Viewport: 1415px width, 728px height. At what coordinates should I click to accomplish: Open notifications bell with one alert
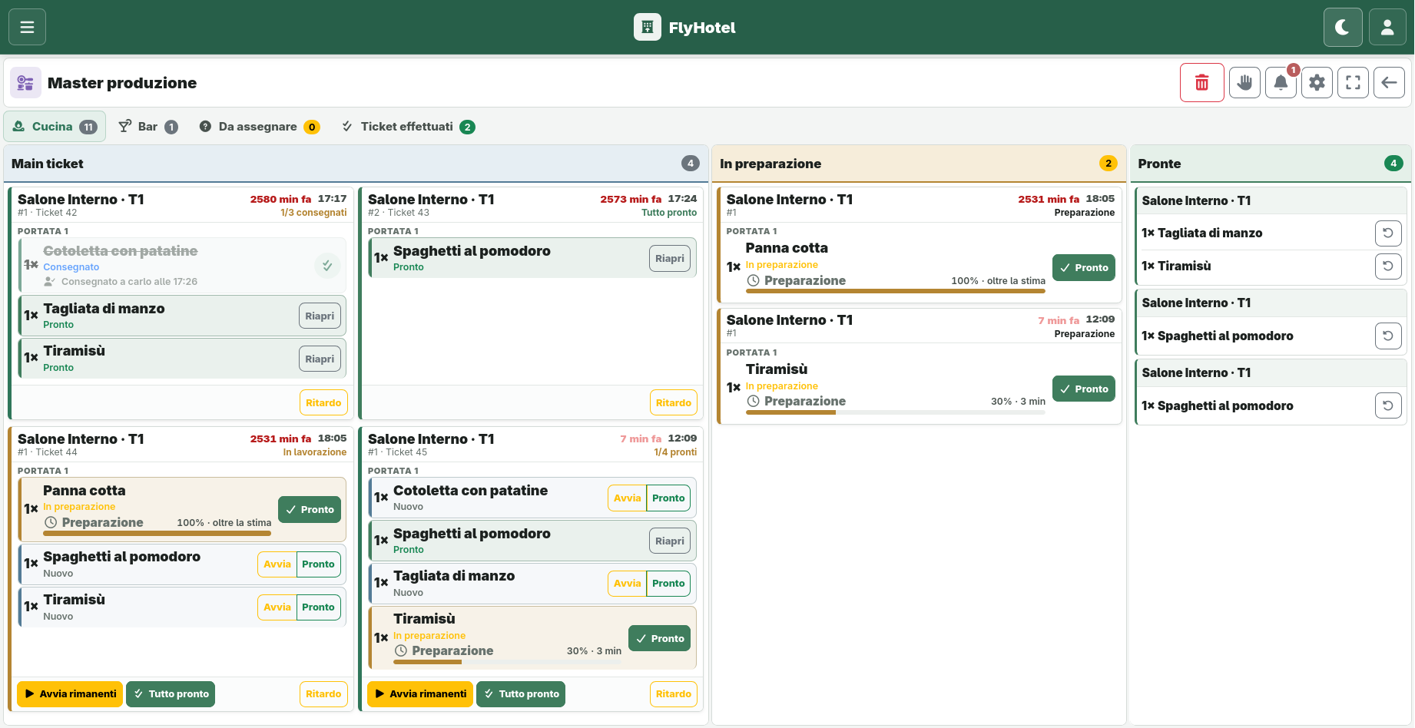(1281, 82)
